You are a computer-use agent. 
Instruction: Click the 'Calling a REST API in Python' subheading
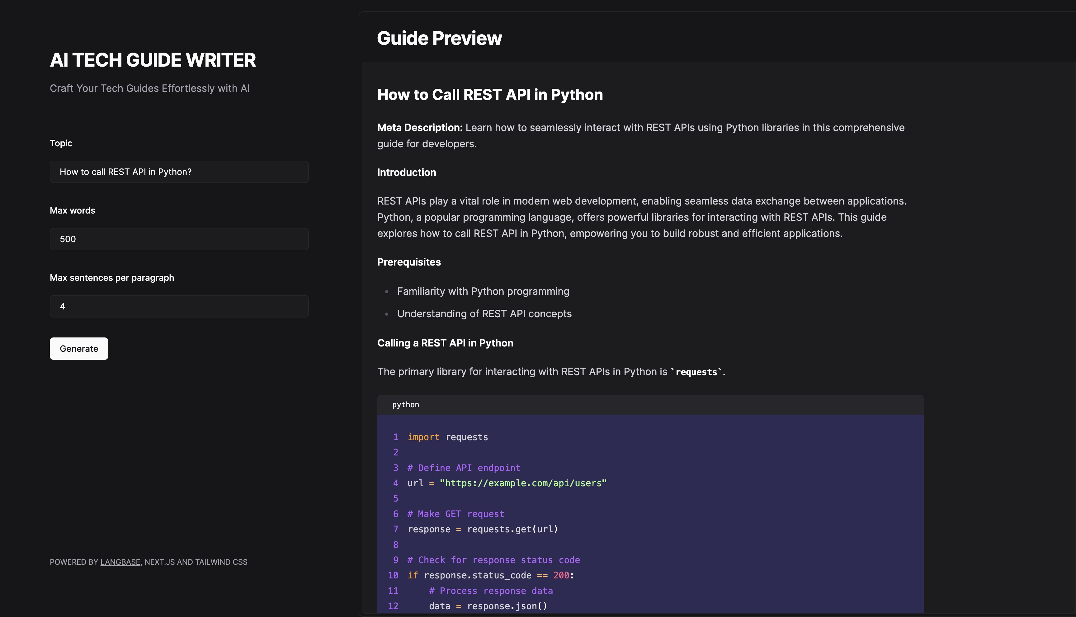(x=445, y=343)
